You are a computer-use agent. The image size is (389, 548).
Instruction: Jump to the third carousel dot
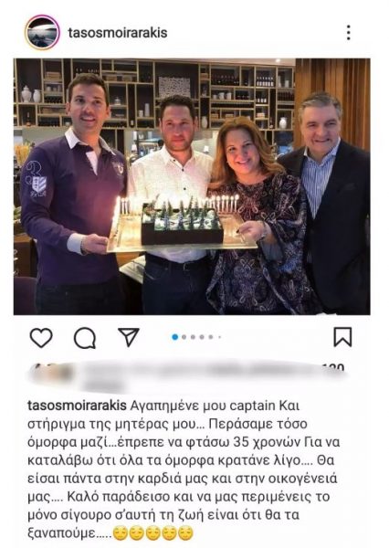193,337
